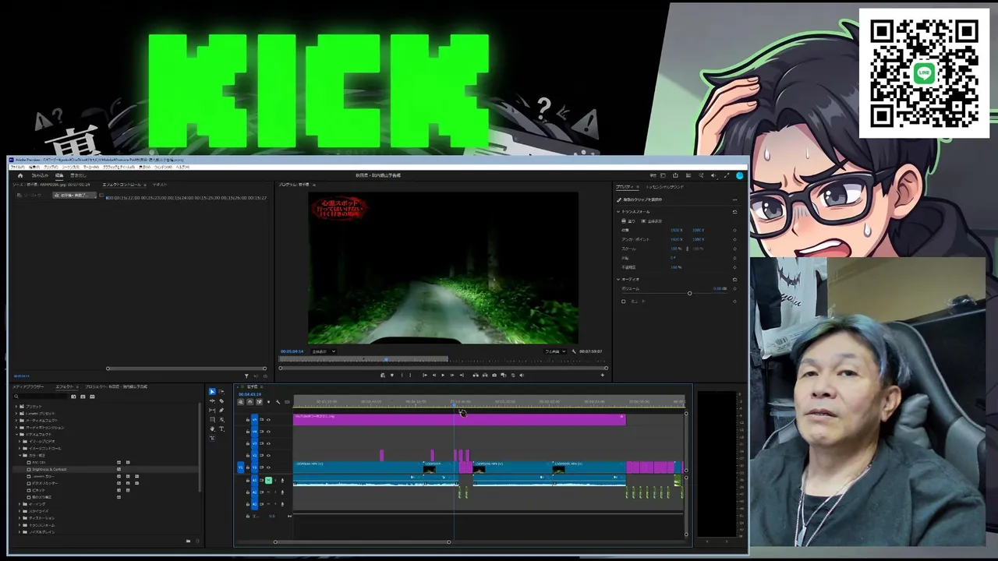This screenshot has width=998, height=561.
Task: Select the ASC CDL effect
Action: (x=39, y=462)
